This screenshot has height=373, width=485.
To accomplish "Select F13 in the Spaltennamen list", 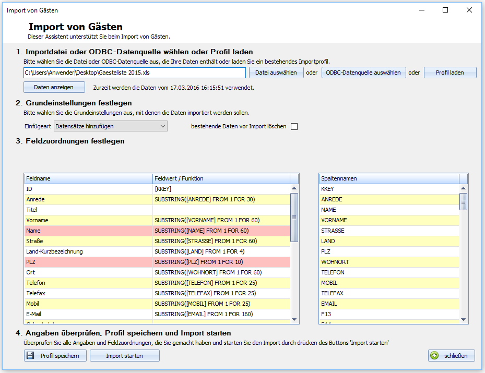I will click(x=389, y=314).
